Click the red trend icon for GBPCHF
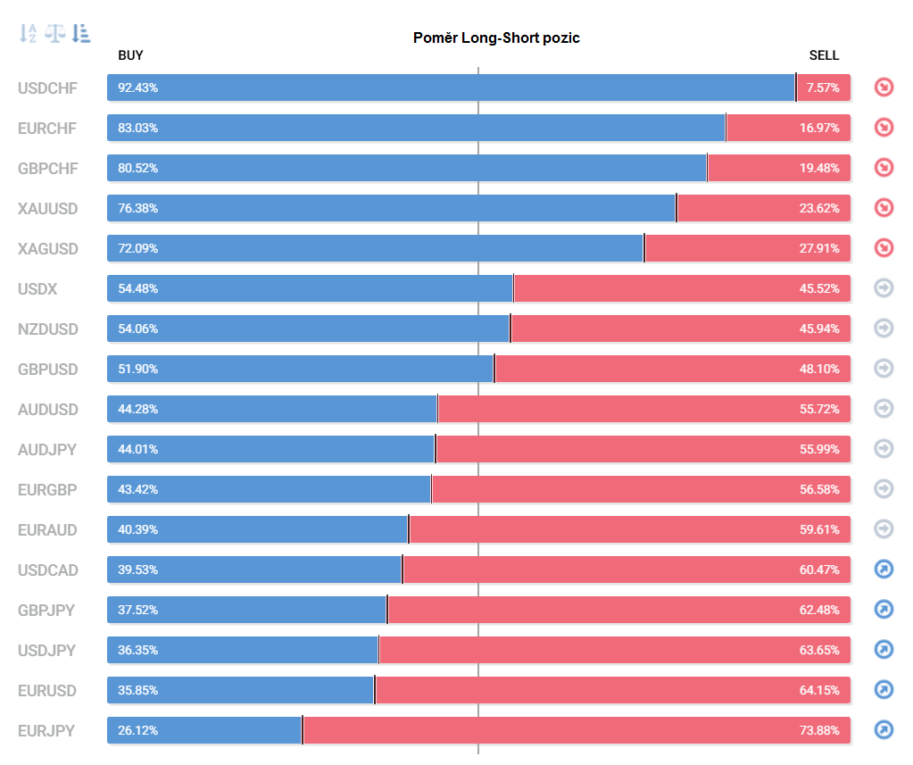This screenshot has width=913, height=765. (x=884, y=168)
